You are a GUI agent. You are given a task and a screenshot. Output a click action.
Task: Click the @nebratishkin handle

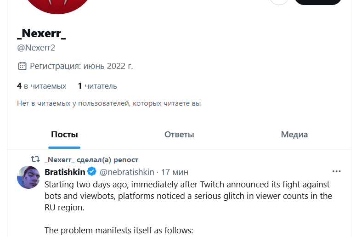click(x=127, y=172)
